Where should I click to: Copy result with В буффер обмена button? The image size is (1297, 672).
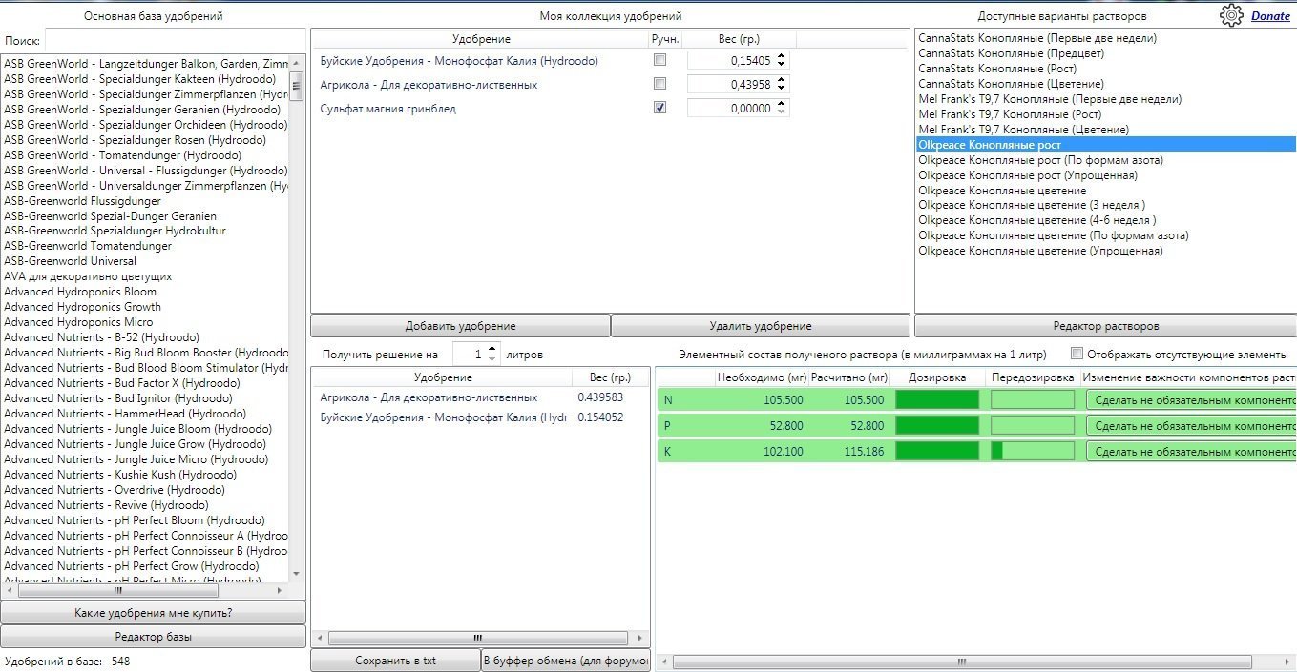pyautogui.click(x=566, y=661)
